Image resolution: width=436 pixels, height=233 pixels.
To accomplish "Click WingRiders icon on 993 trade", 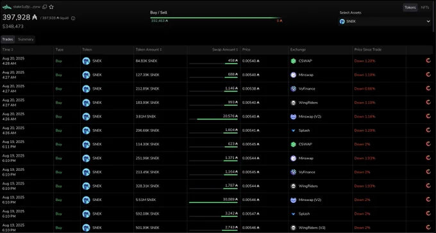I will pos(294,103).
